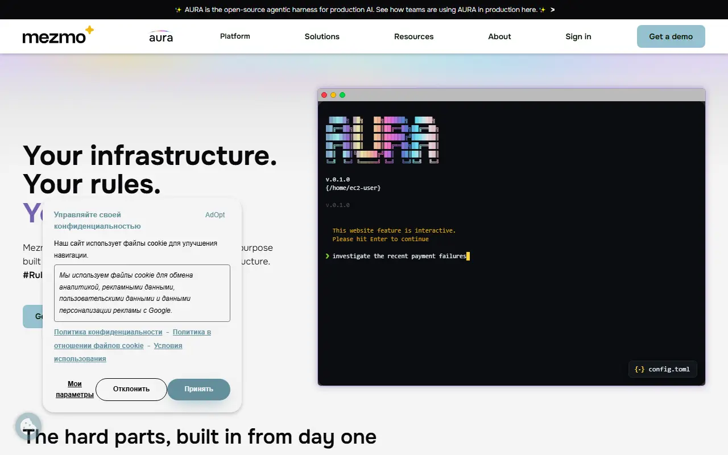Click the AdOpt label in cookie dialog
728x455 pixels.
[x=215, y=215]
